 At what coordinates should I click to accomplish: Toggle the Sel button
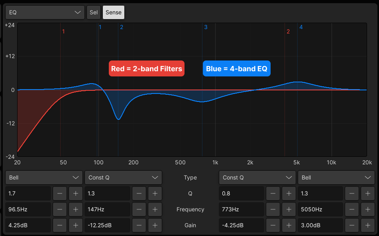point(94,12)
